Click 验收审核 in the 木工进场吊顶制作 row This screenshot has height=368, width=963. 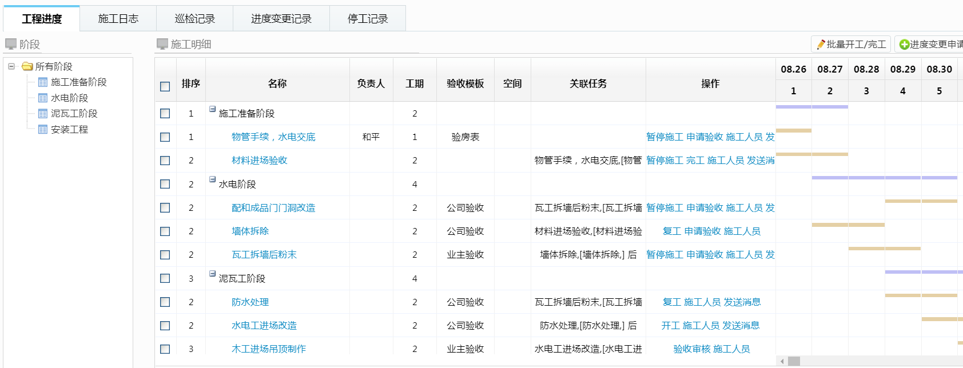[692, 349]
